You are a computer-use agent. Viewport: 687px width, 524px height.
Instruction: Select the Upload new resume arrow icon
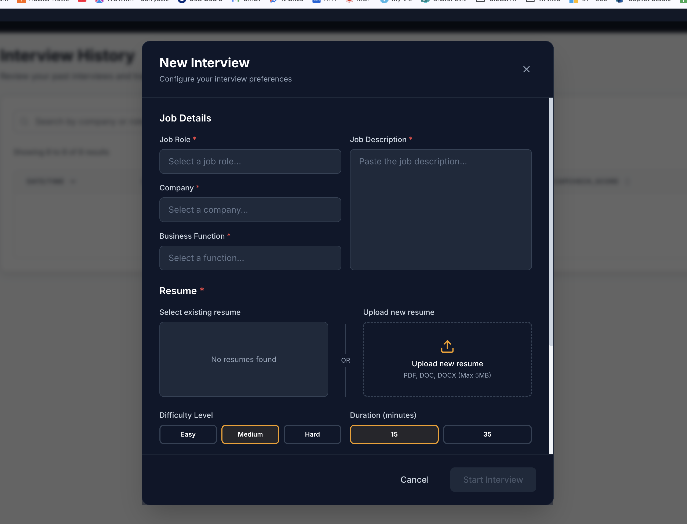coord(447,346)
